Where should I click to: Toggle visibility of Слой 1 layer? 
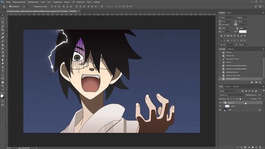pos(220,106)
